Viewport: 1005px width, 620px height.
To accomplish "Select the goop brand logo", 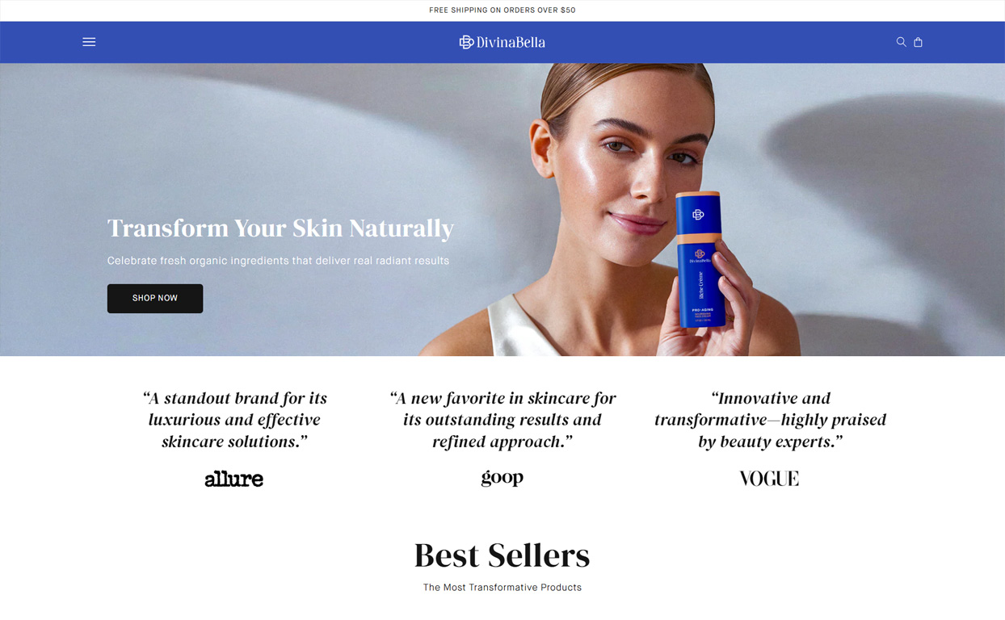I will (x=502, y=478).
